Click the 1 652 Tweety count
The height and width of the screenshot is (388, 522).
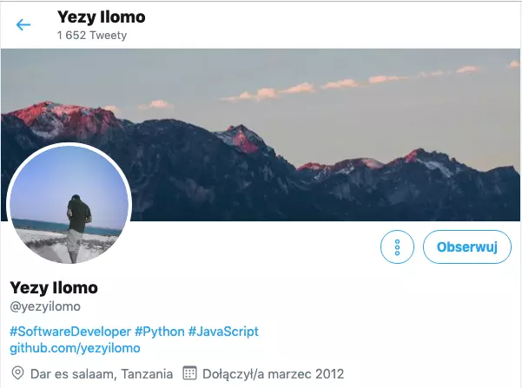pos(92,36)
